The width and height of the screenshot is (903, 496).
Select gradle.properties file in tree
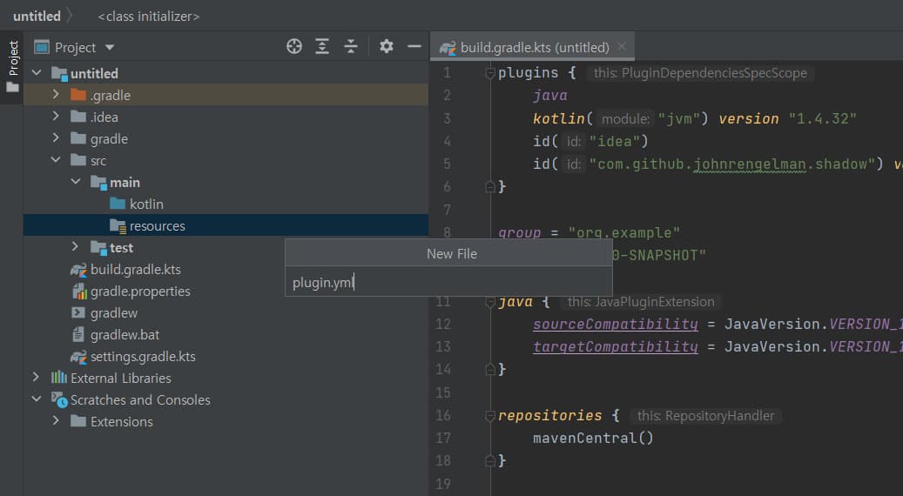(x=139, y=291)
